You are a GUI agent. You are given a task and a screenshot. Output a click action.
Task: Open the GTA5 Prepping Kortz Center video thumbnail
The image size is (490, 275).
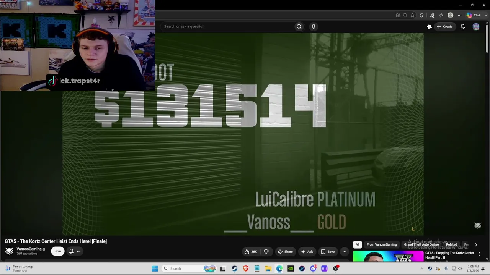pyautogui.click(x=388, y=256)
